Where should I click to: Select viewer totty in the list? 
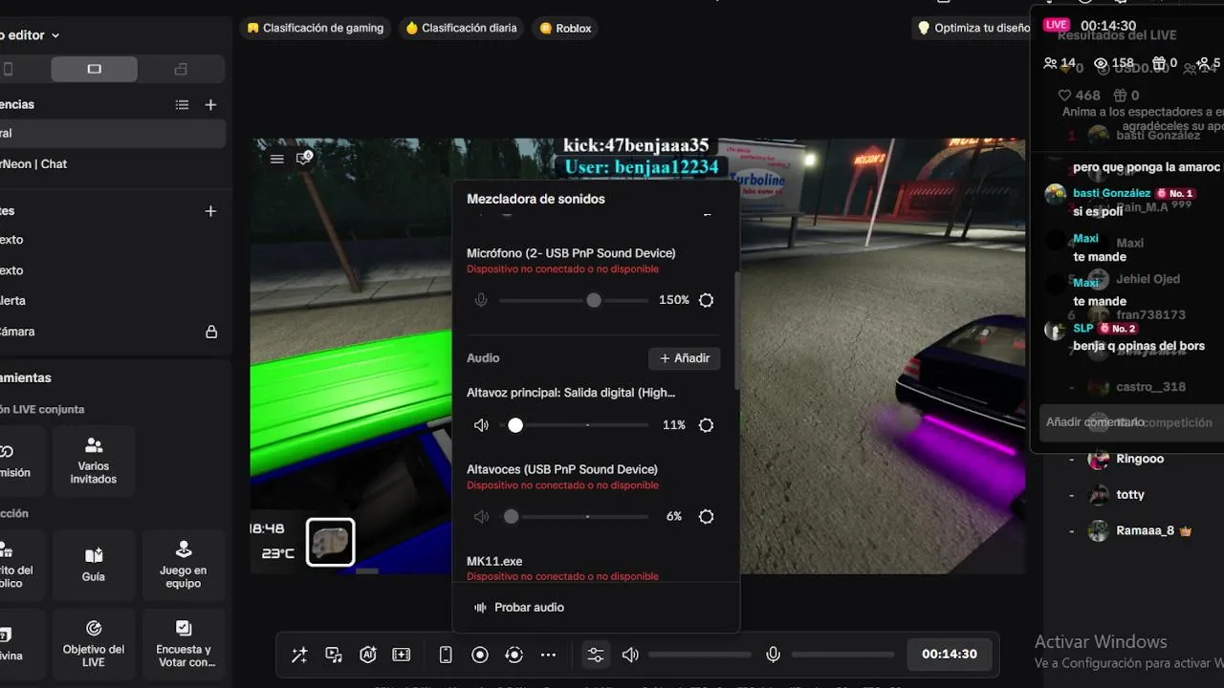(x=1129, y=495)
